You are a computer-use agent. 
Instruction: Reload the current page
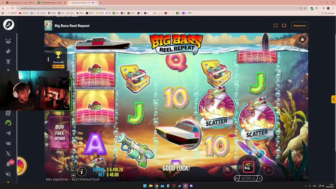click(x=13, y=8)
